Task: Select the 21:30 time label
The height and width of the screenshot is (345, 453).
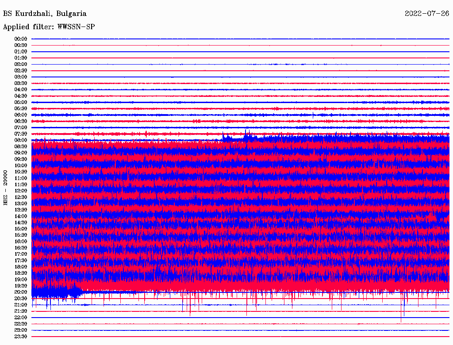Action: [x=21, y=311]
